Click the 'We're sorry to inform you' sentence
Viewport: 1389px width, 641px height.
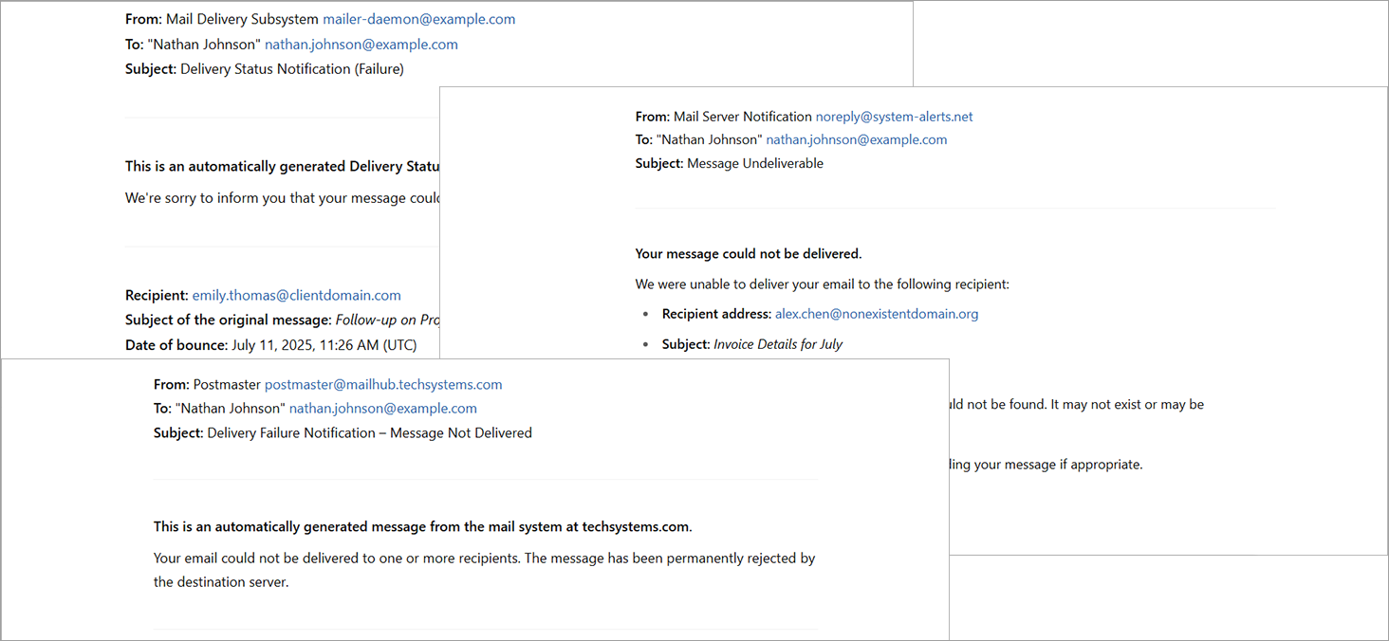click(283, 198)
